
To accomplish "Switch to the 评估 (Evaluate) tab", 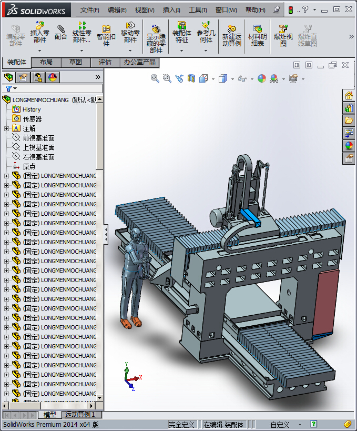I will 105,62.
